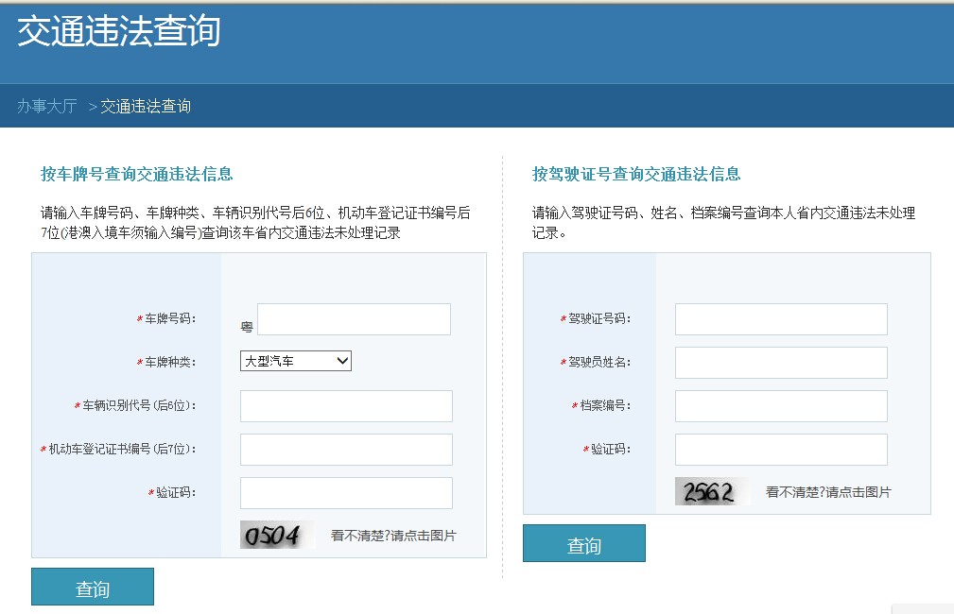Click the 按车牌号查询交通违法信息 section heading
Viewport: 954px width, 614px height.
tap(137, 174)
